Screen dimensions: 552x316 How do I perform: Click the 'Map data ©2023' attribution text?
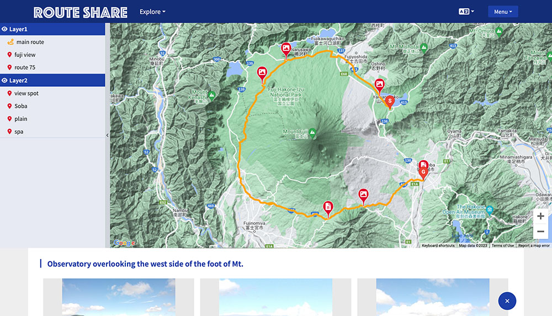473,245
